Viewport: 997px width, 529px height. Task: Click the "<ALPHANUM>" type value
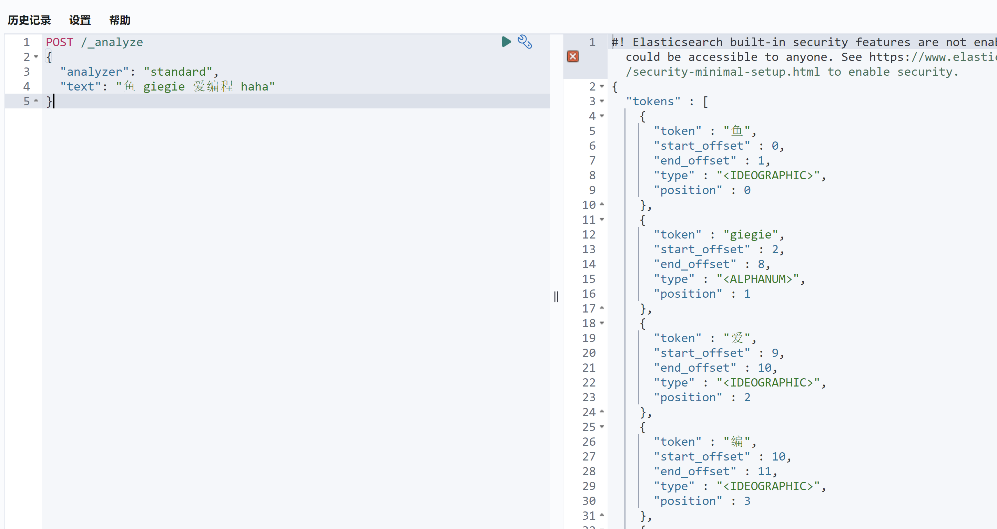pyautogui.click(x=758, y=279)
